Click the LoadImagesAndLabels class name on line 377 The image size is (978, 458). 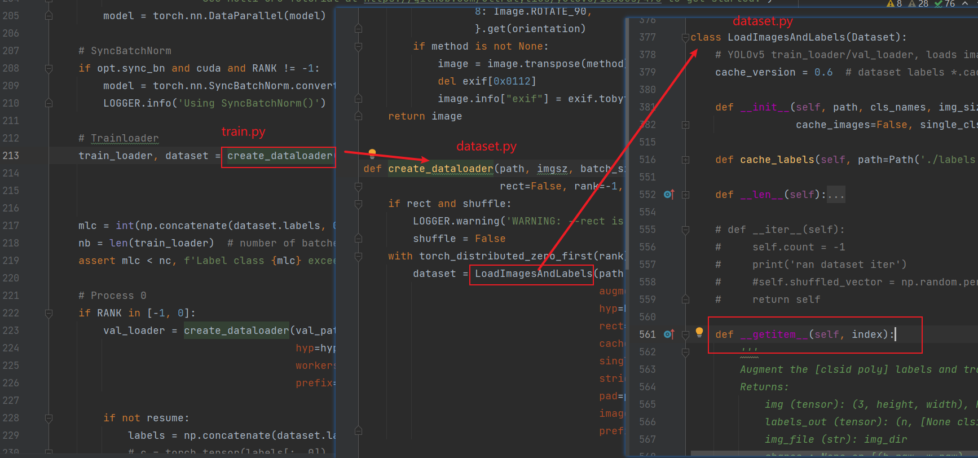coord(786,37)
